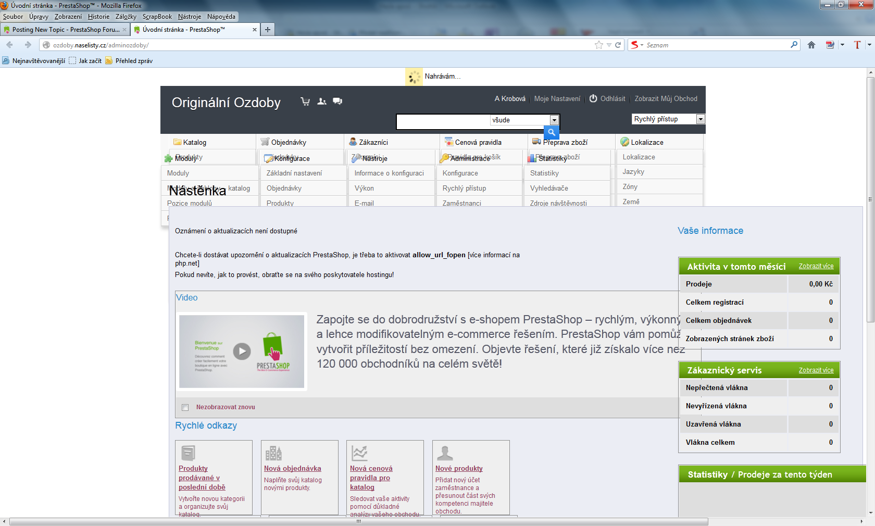Click the Seznam search magnifier icon
The image size is (875, 526).
(x=794, y=45)
